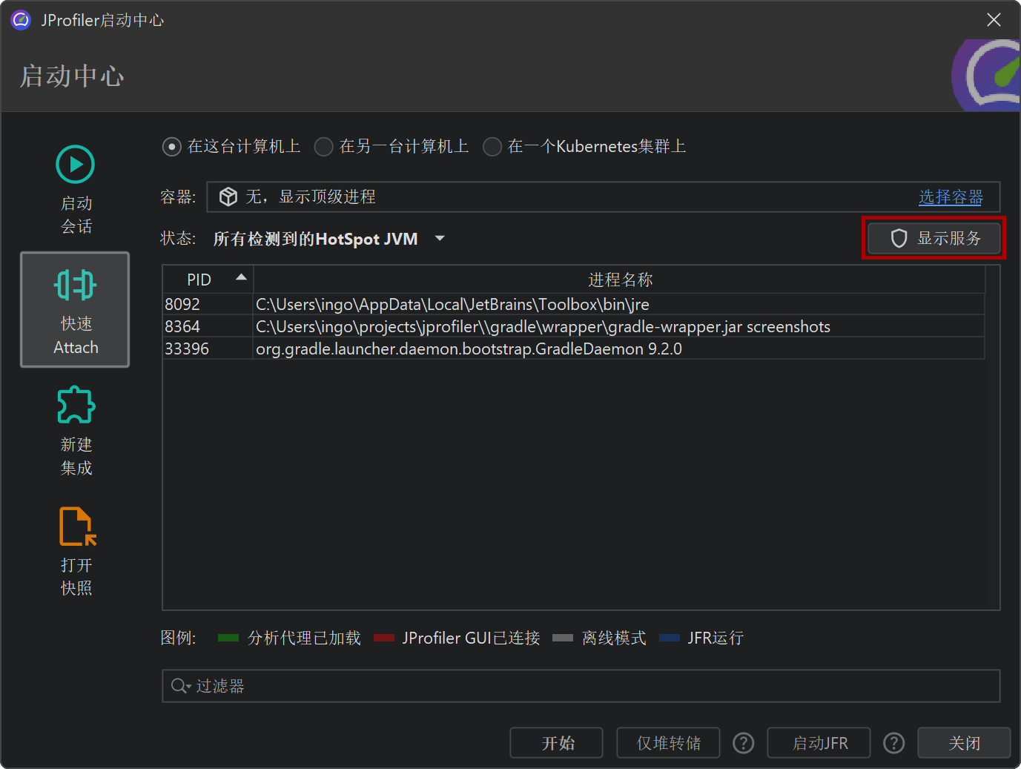Select the JetBrains Toolbox jre process name
The height and width of the screenshot is (769, 1021).
[452, 304]
